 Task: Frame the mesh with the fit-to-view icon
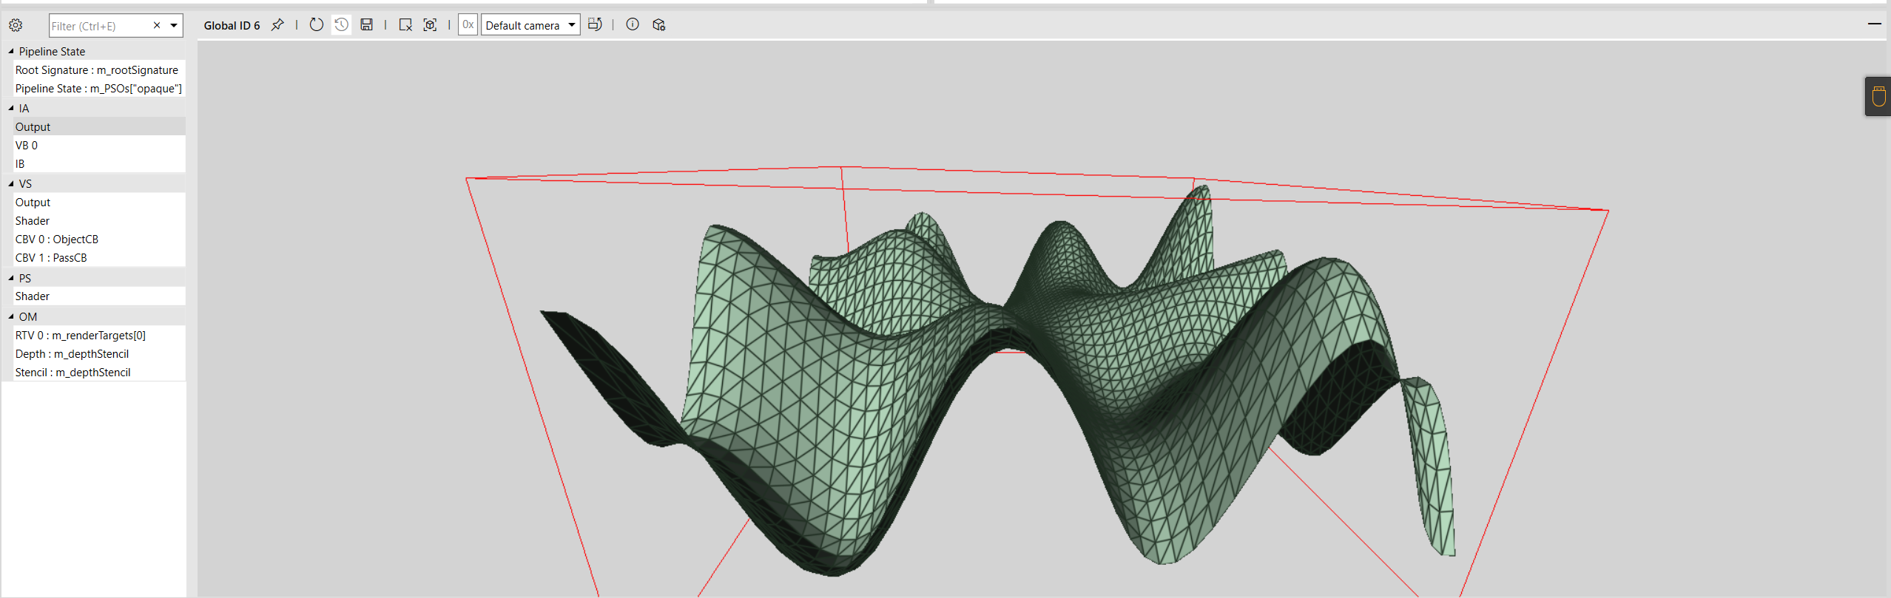430,25
